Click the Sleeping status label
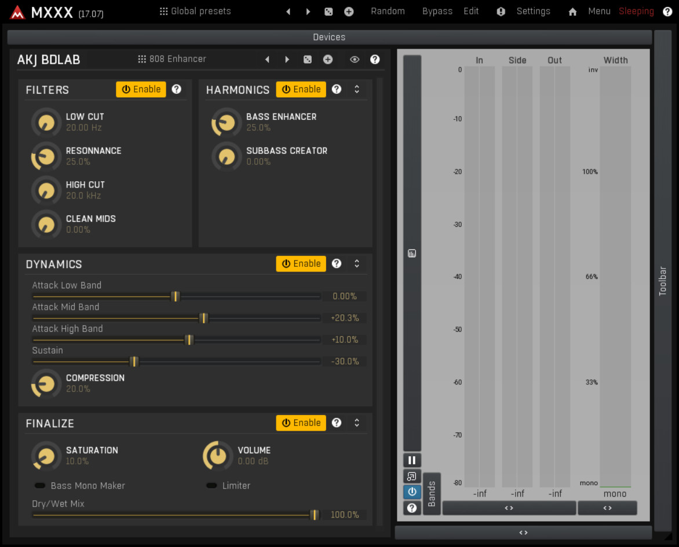Viewport: 679px width, 547px height. coord(636,11)
